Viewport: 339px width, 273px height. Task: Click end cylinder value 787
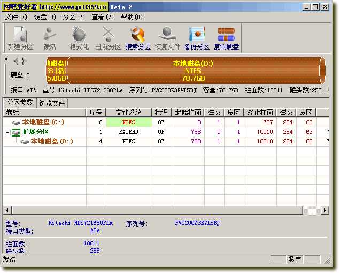point(268,122)
